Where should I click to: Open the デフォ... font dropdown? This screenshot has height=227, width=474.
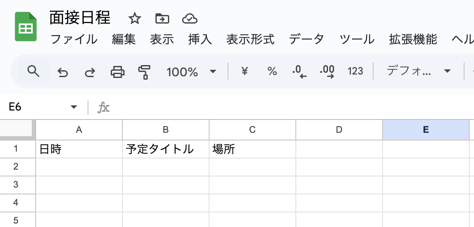[419, 71]
